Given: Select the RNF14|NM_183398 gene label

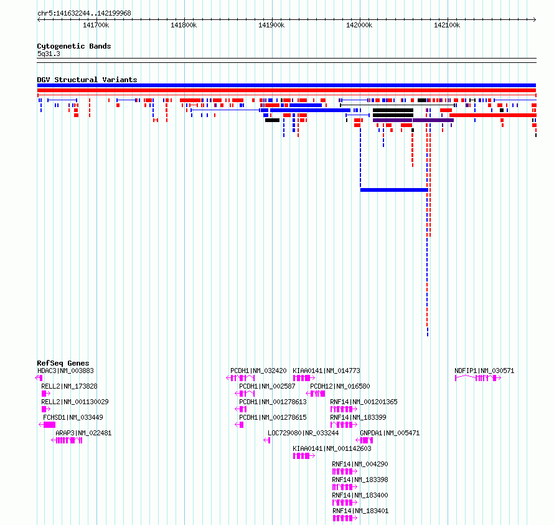Looking at the screenshot, I should click(360, 480).
